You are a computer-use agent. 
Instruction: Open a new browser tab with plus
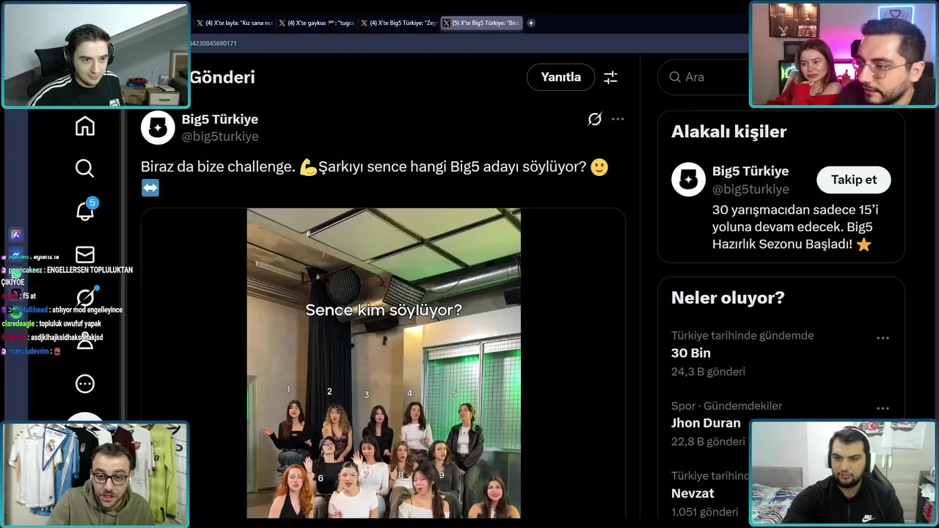click(x=531, y=23)
